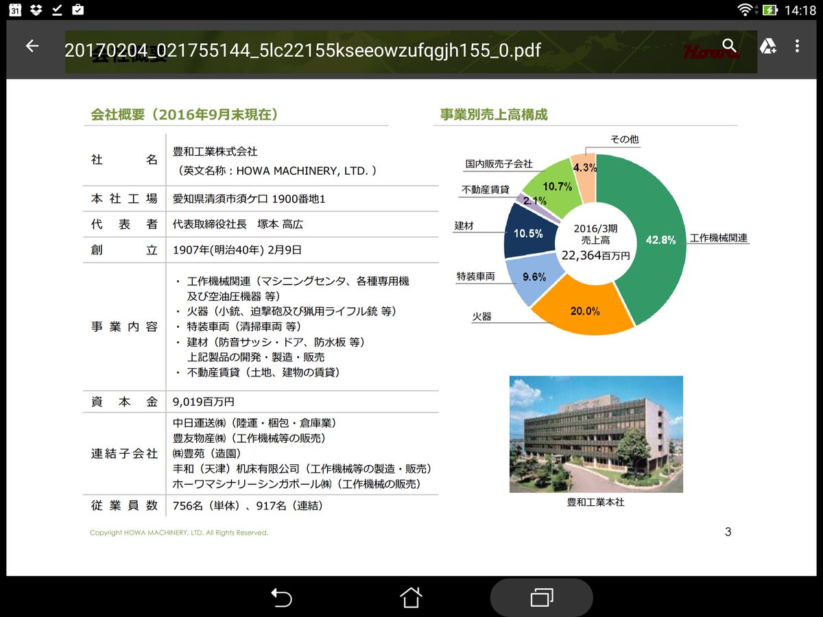The height and width of the screenshot is (617, 823).
Task: Tap the dark blue 10.5% pie segment
Action: pos(528,232)
